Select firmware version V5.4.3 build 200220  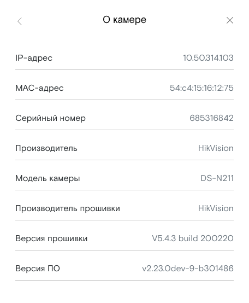click(193, 238)
